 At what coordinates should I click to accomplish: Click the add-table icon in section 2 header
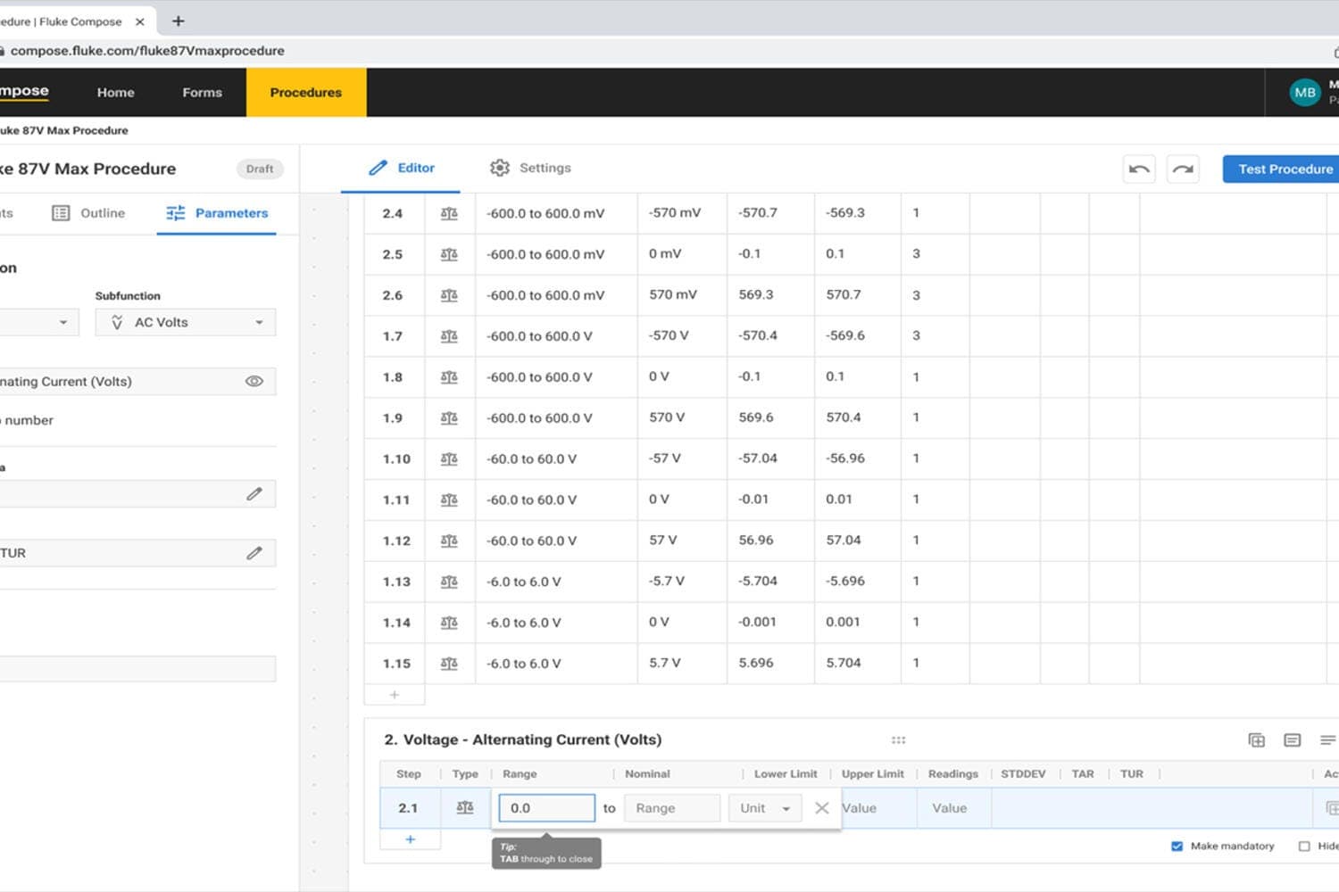1256,740
